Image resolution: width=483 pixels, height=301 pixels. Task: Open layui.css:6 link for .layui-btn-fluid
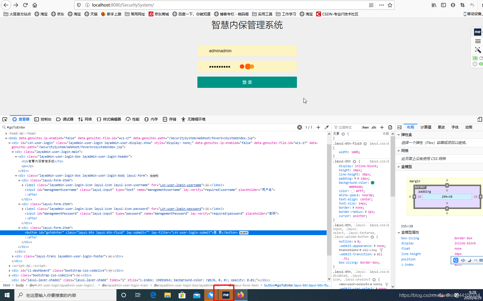(379, 144)
